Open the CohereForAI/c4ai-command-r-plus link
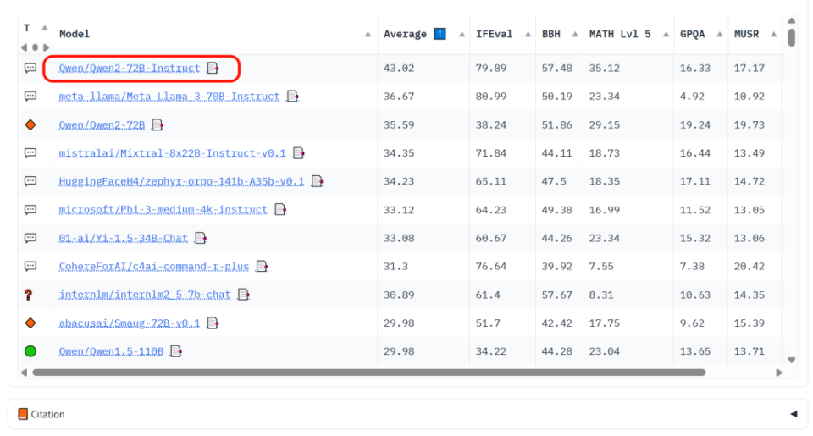 click(153, 267)
